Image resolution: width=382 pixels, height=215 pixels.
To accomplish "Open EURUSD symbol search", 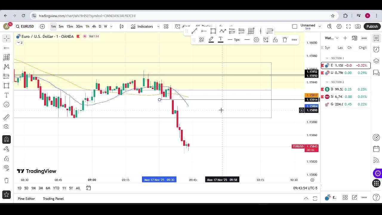I will pos(25,27).
